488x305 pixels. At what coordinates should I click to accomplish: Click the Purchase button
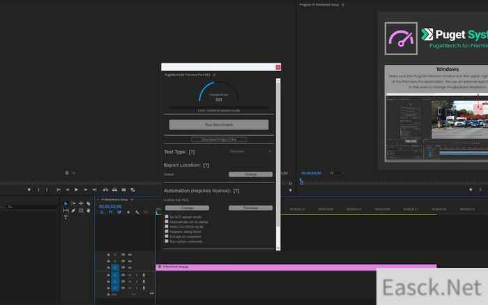pos(250,208)
